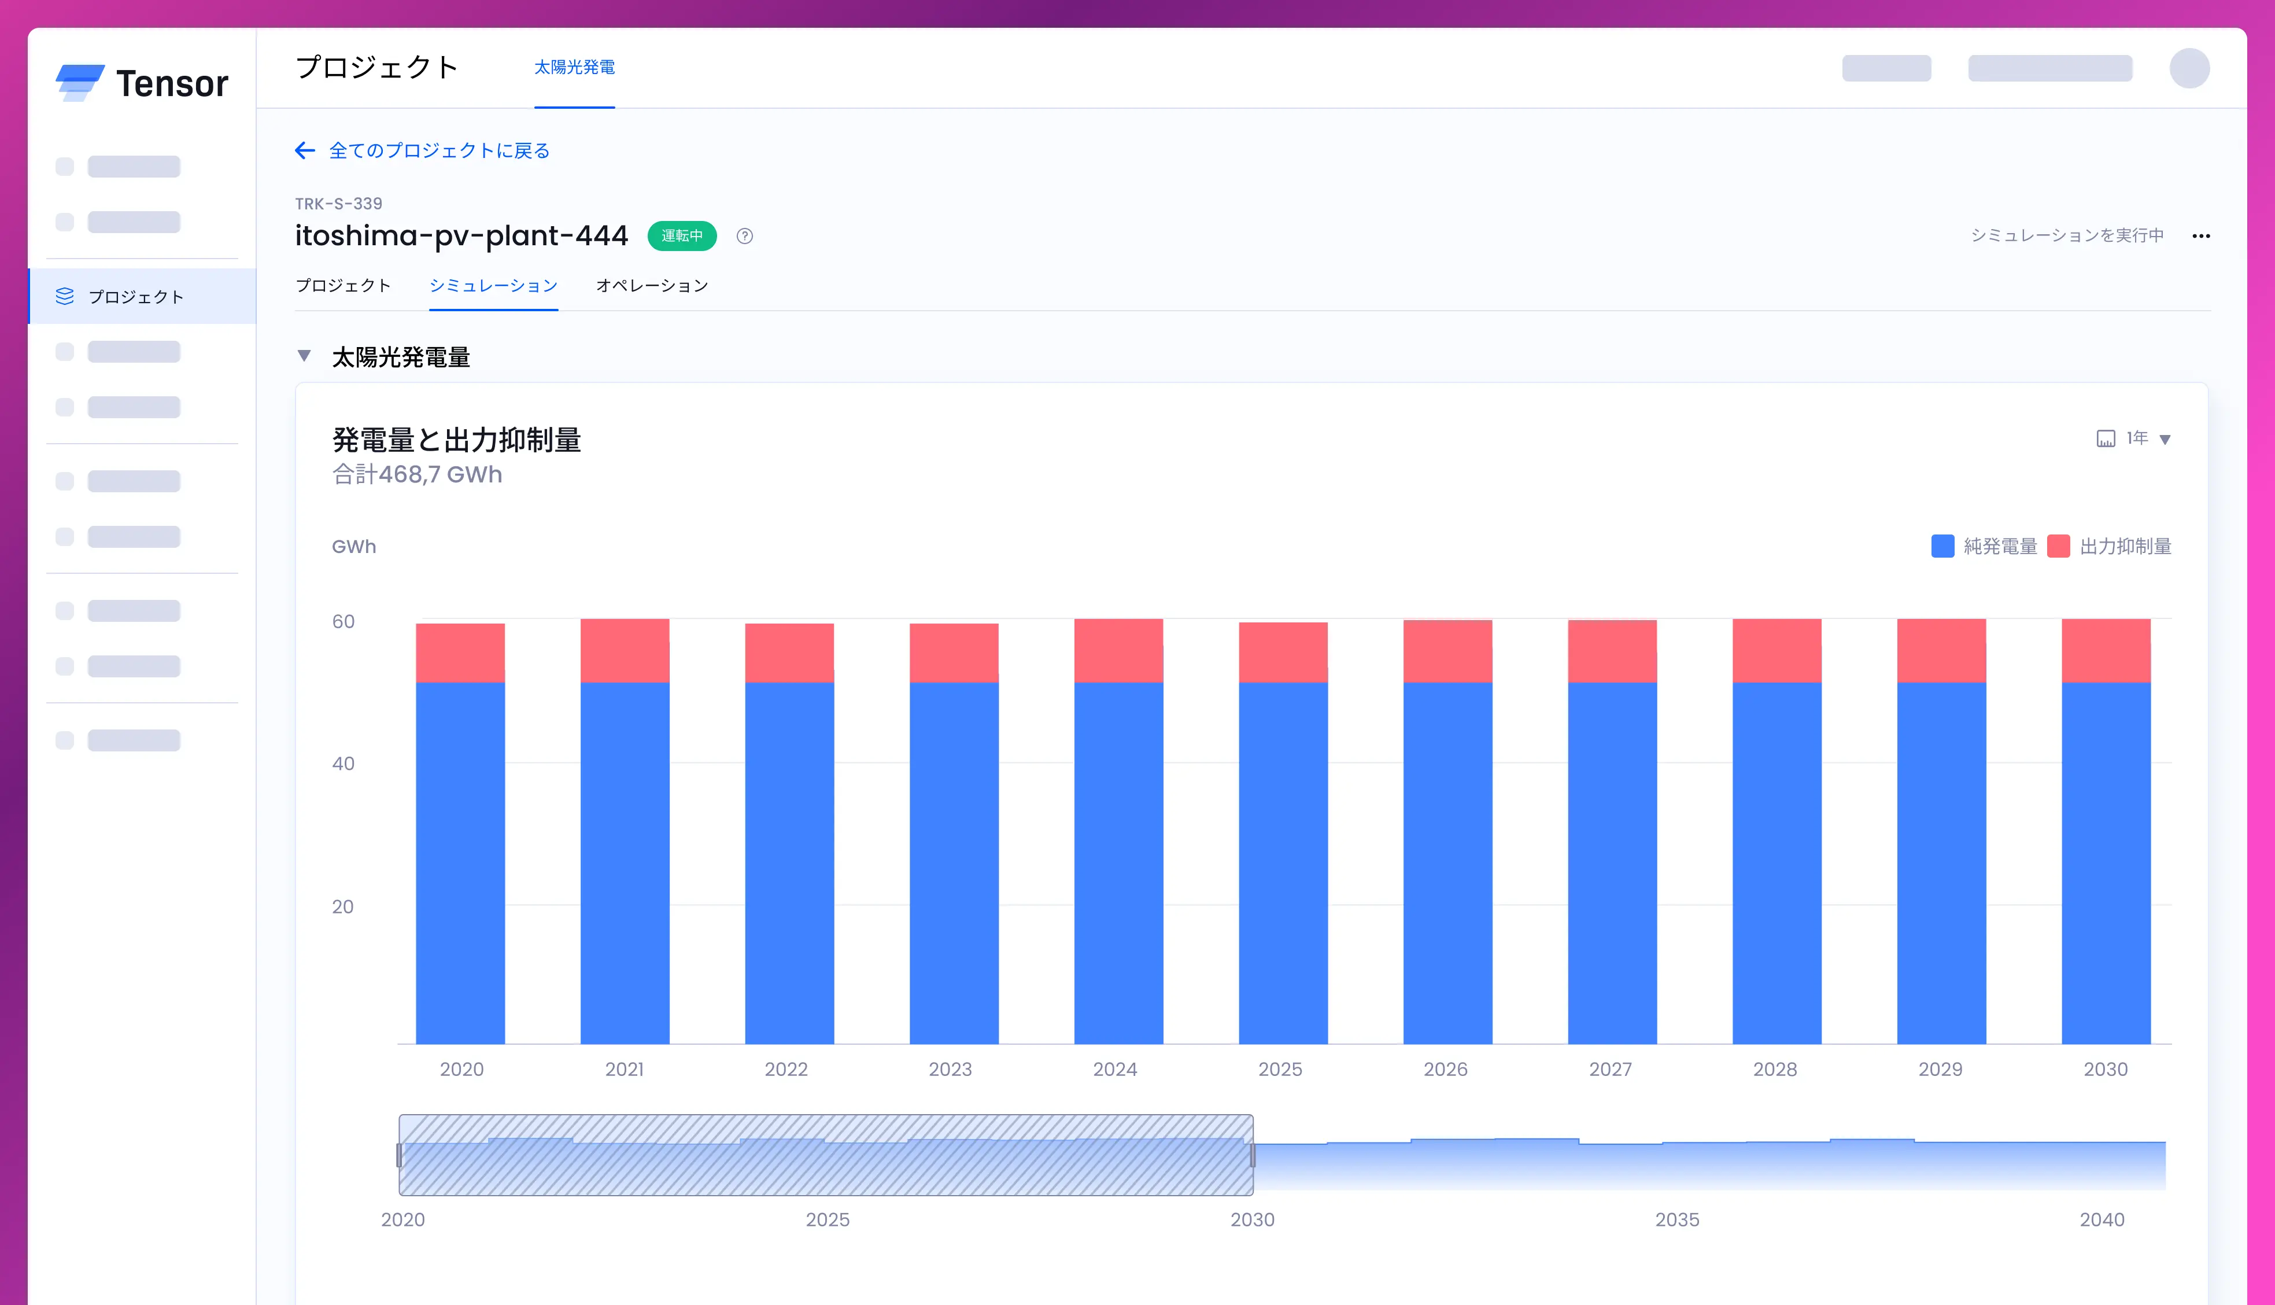Click the 発電量と出力抑制量 chart title
Screen dimensions: 2275x1305
pyautogui.click(x=457, y=440)
